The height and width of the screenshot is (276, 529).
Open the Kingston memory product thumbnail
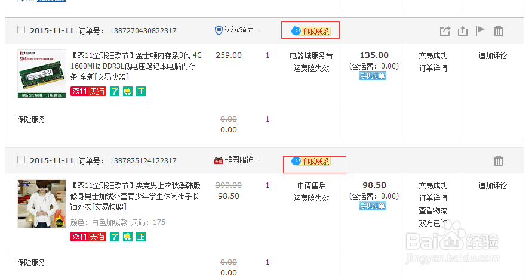pos(41,74)
